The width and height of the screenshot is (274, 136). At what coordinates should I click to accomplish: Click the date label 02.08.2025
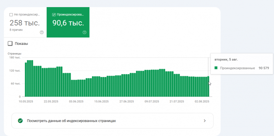tap(202, 101)
